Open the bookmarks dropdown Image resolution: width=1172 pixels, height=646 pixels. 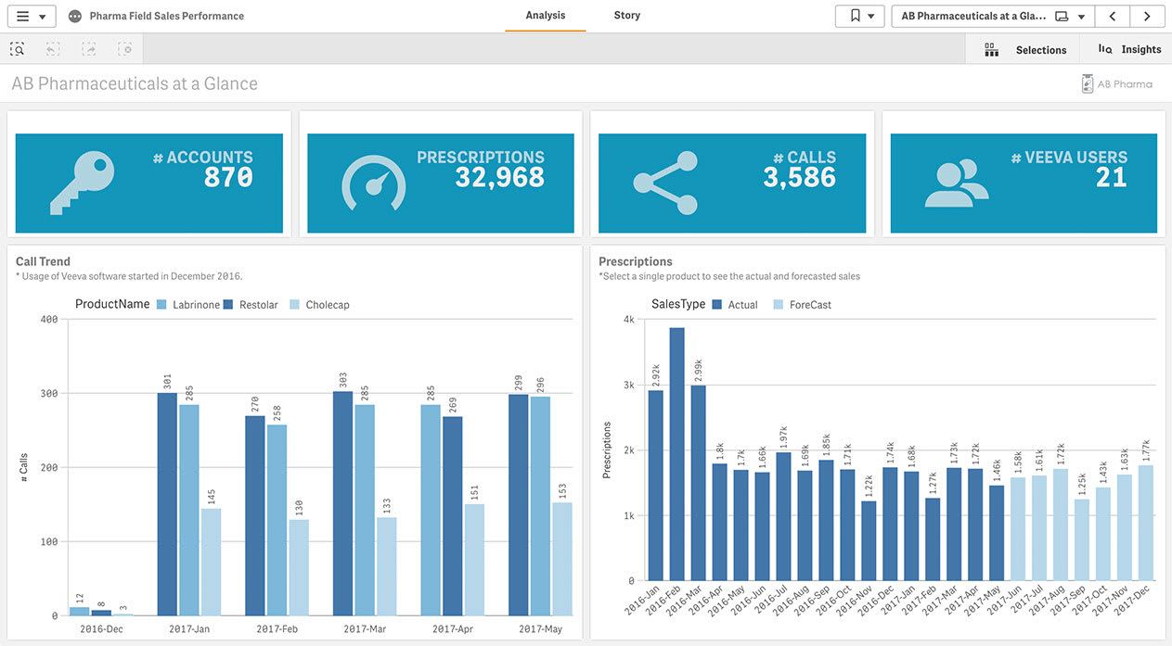coord(859,16)
